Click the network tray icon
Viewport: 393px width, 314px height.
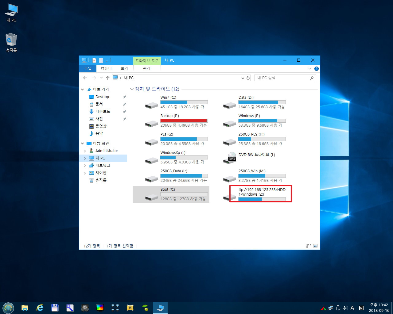pos(331,308)
